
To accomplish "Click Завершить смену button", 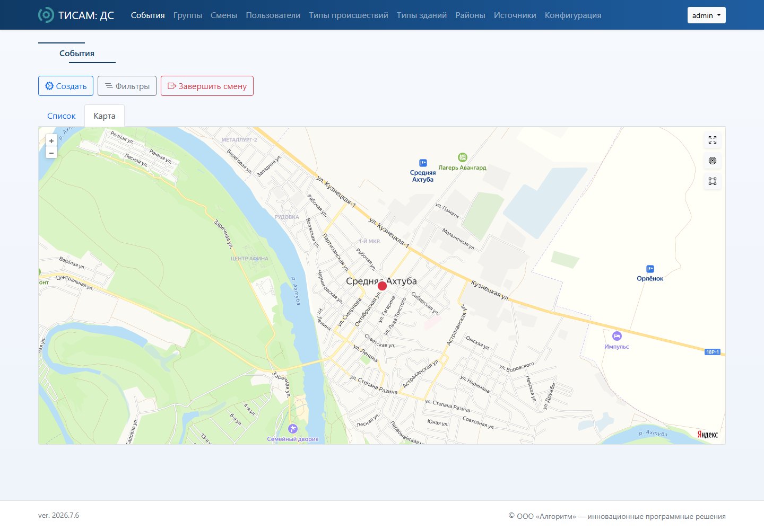I will [x=207, y=86].
